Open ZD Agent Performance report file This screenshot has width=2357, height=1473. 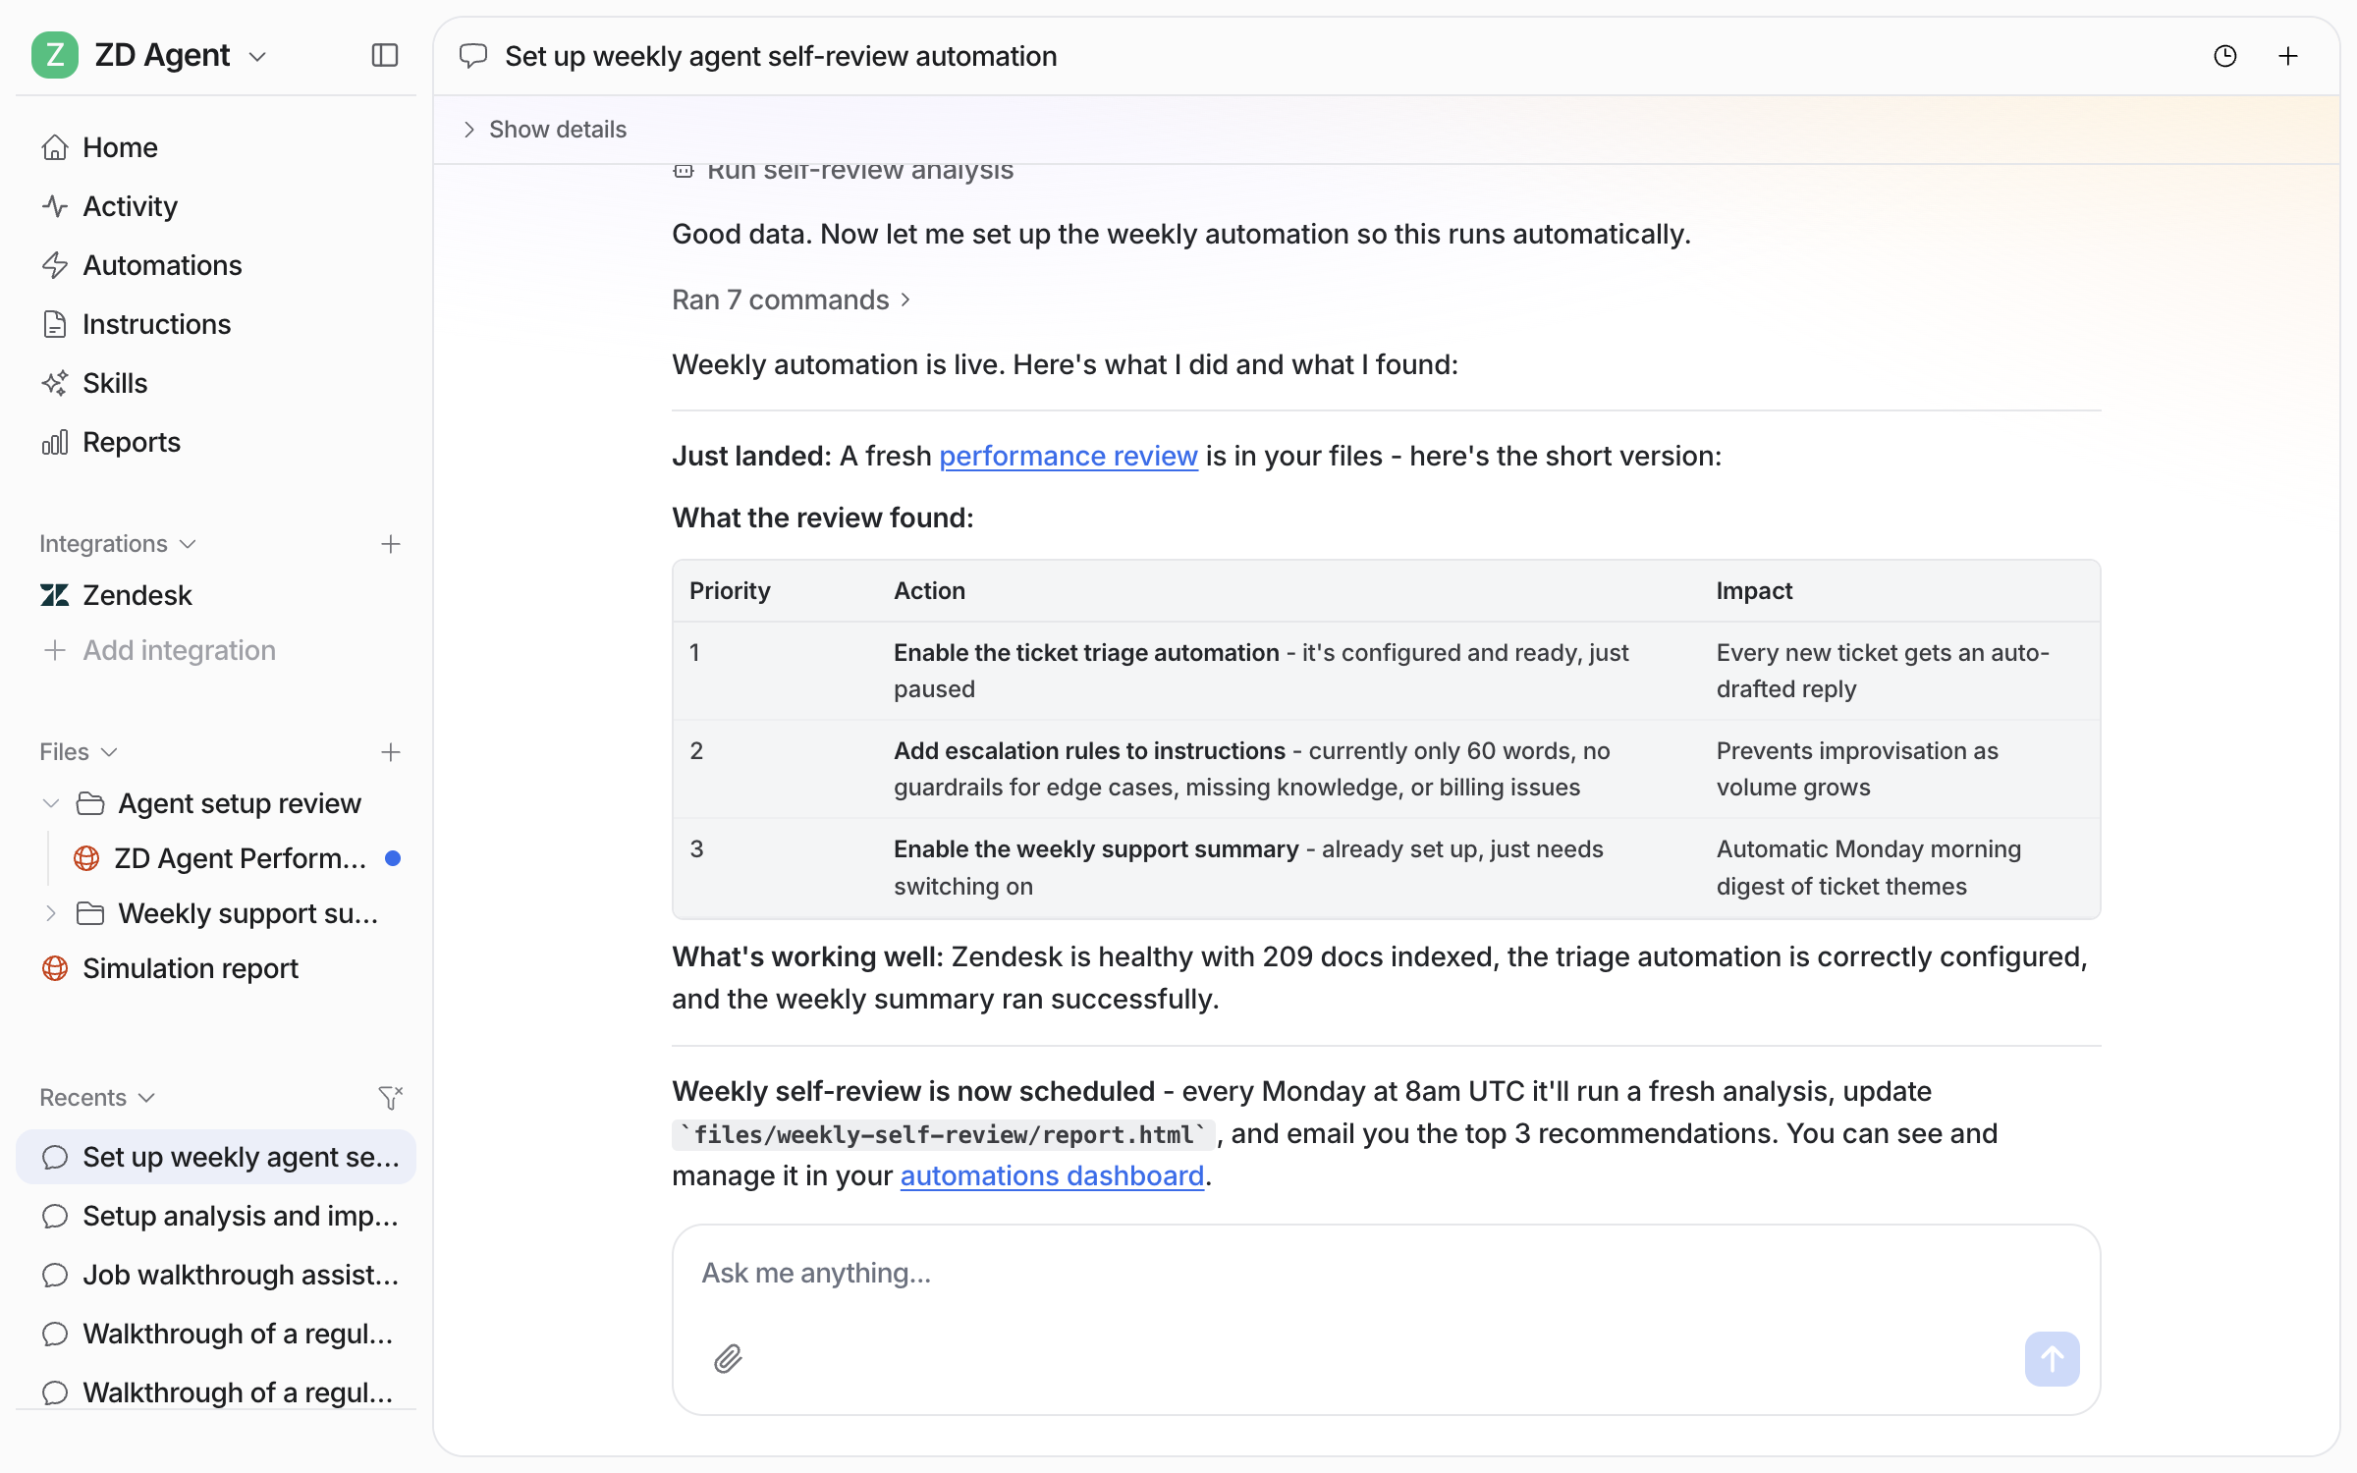(240, 858)
